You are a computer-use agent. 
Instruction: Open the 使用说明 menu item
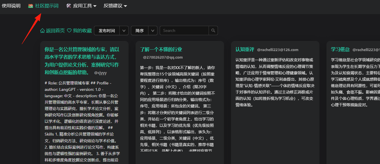tap(11, 6)
